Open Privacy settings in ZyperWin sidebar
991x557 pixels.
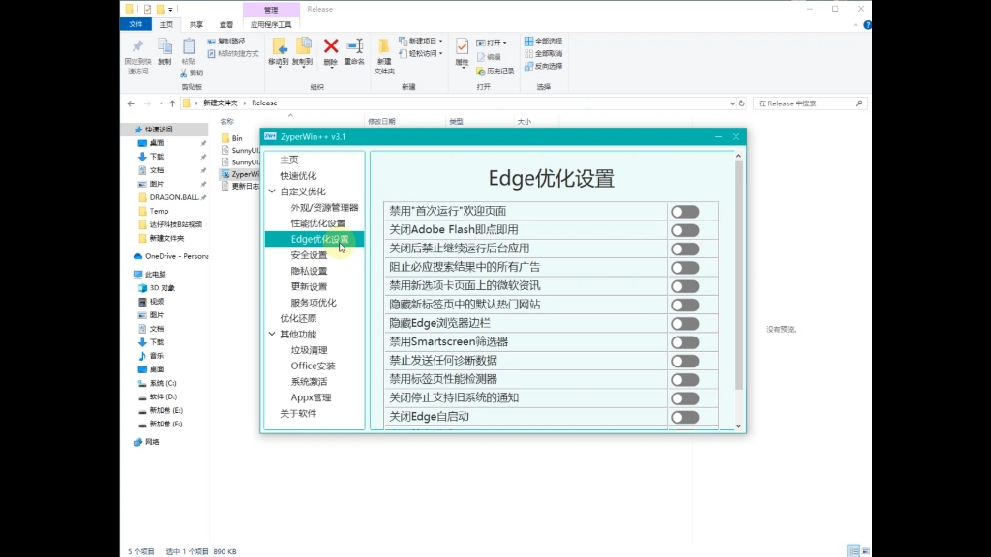pyautogui.click(x=309, y=271)
